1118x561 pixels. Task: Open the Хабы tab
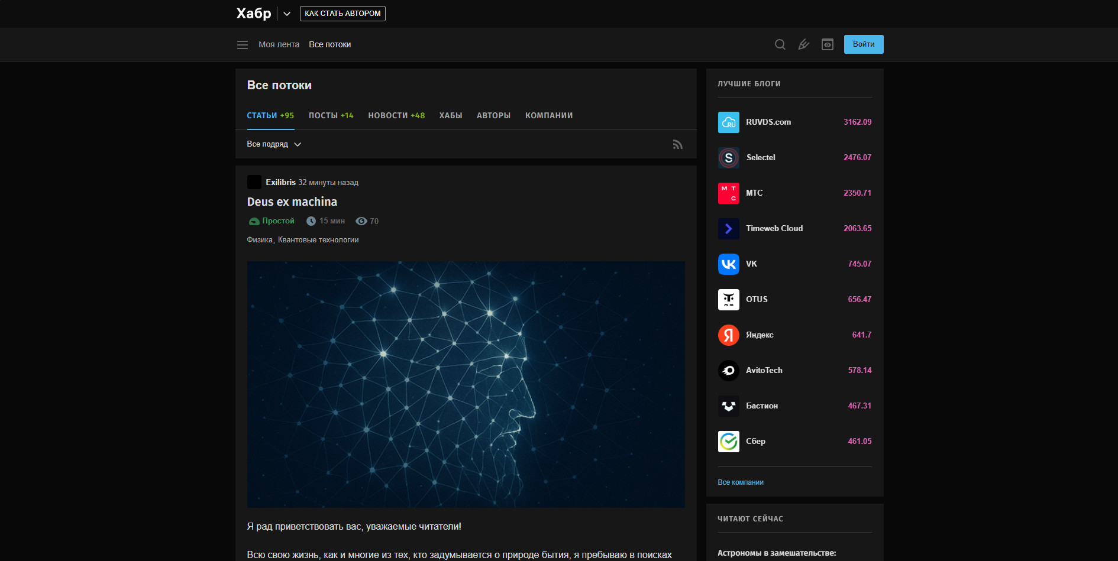(x=450, y=115)
